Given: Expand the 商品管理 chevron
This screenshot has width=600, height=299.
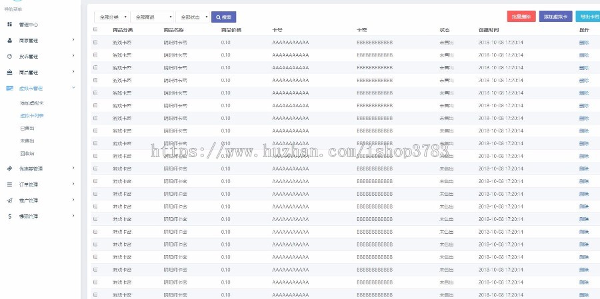Looking at the screenshot, I should tap(73, 71).
